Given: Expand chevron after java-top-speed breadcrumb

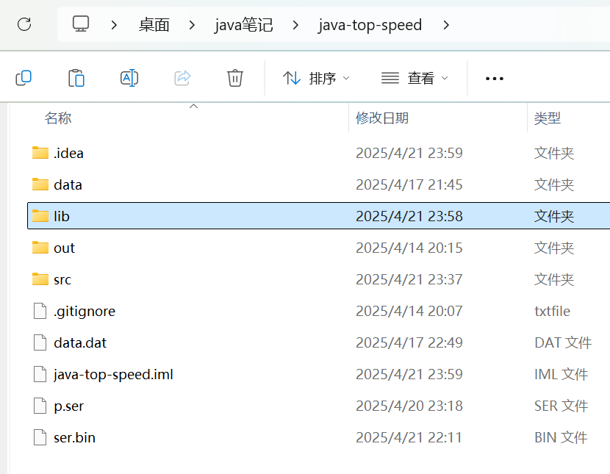Looking at the screenshot, I should click(x=446, y=25).
